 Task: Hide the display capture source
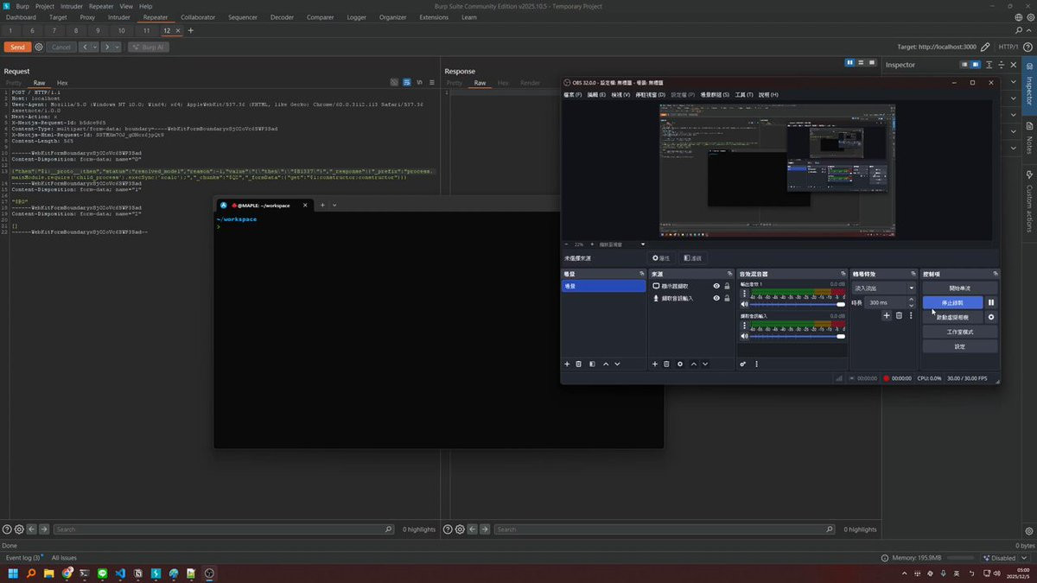[x=716, y=286]
